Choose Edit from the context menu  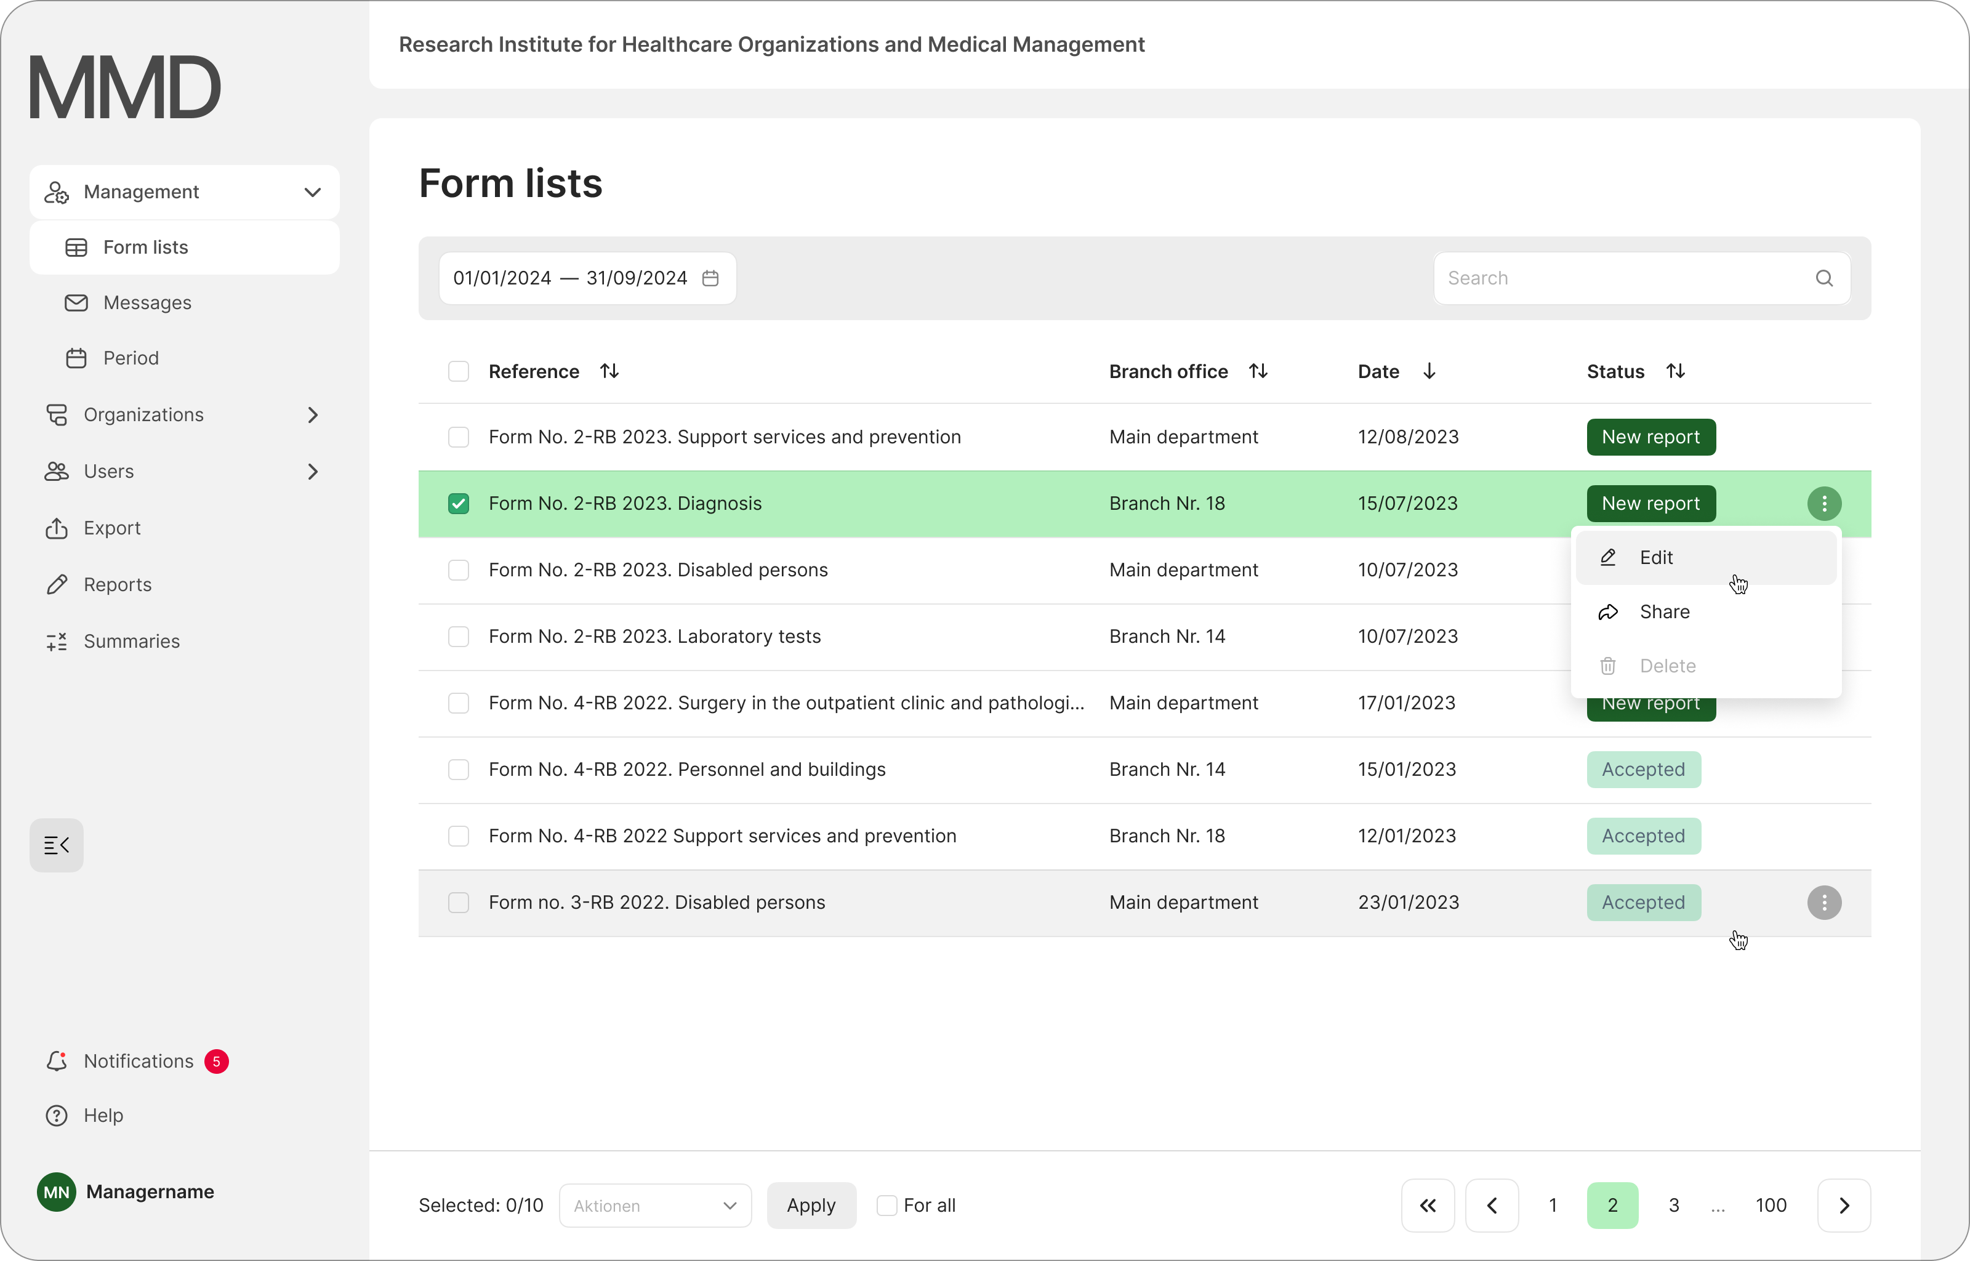click(x=1657, y=558)
